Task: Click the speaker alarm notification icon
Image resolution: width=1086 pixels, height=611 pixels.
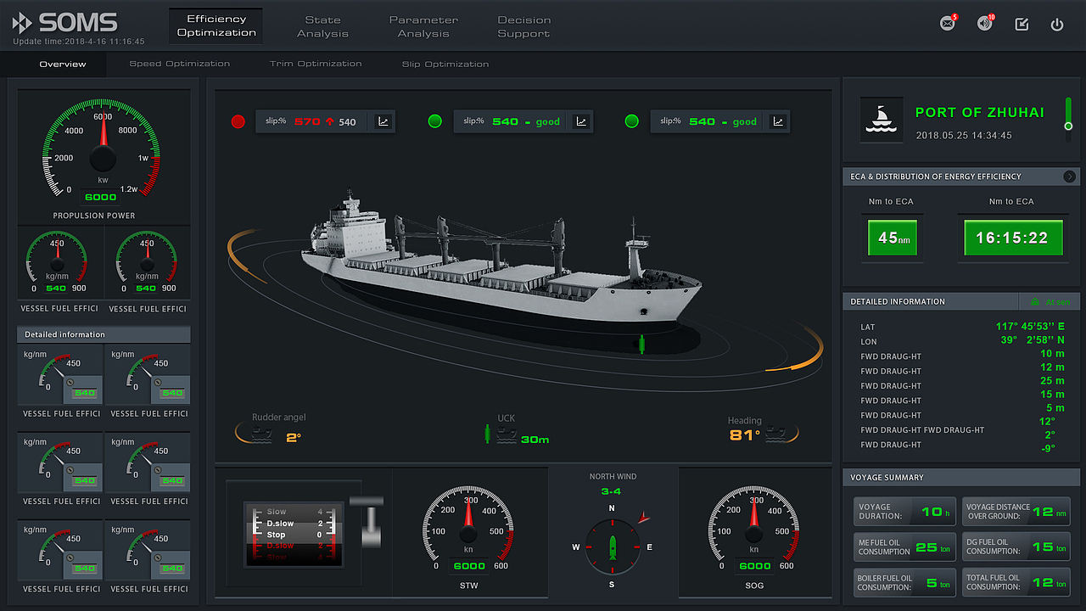Action: click(984, 24)
